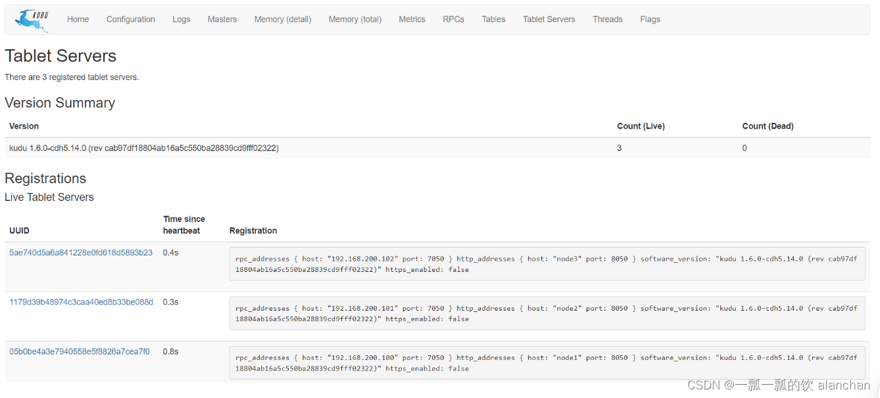Open the Home nav item
Screen dimensions: 880x398
click(78, 20)
